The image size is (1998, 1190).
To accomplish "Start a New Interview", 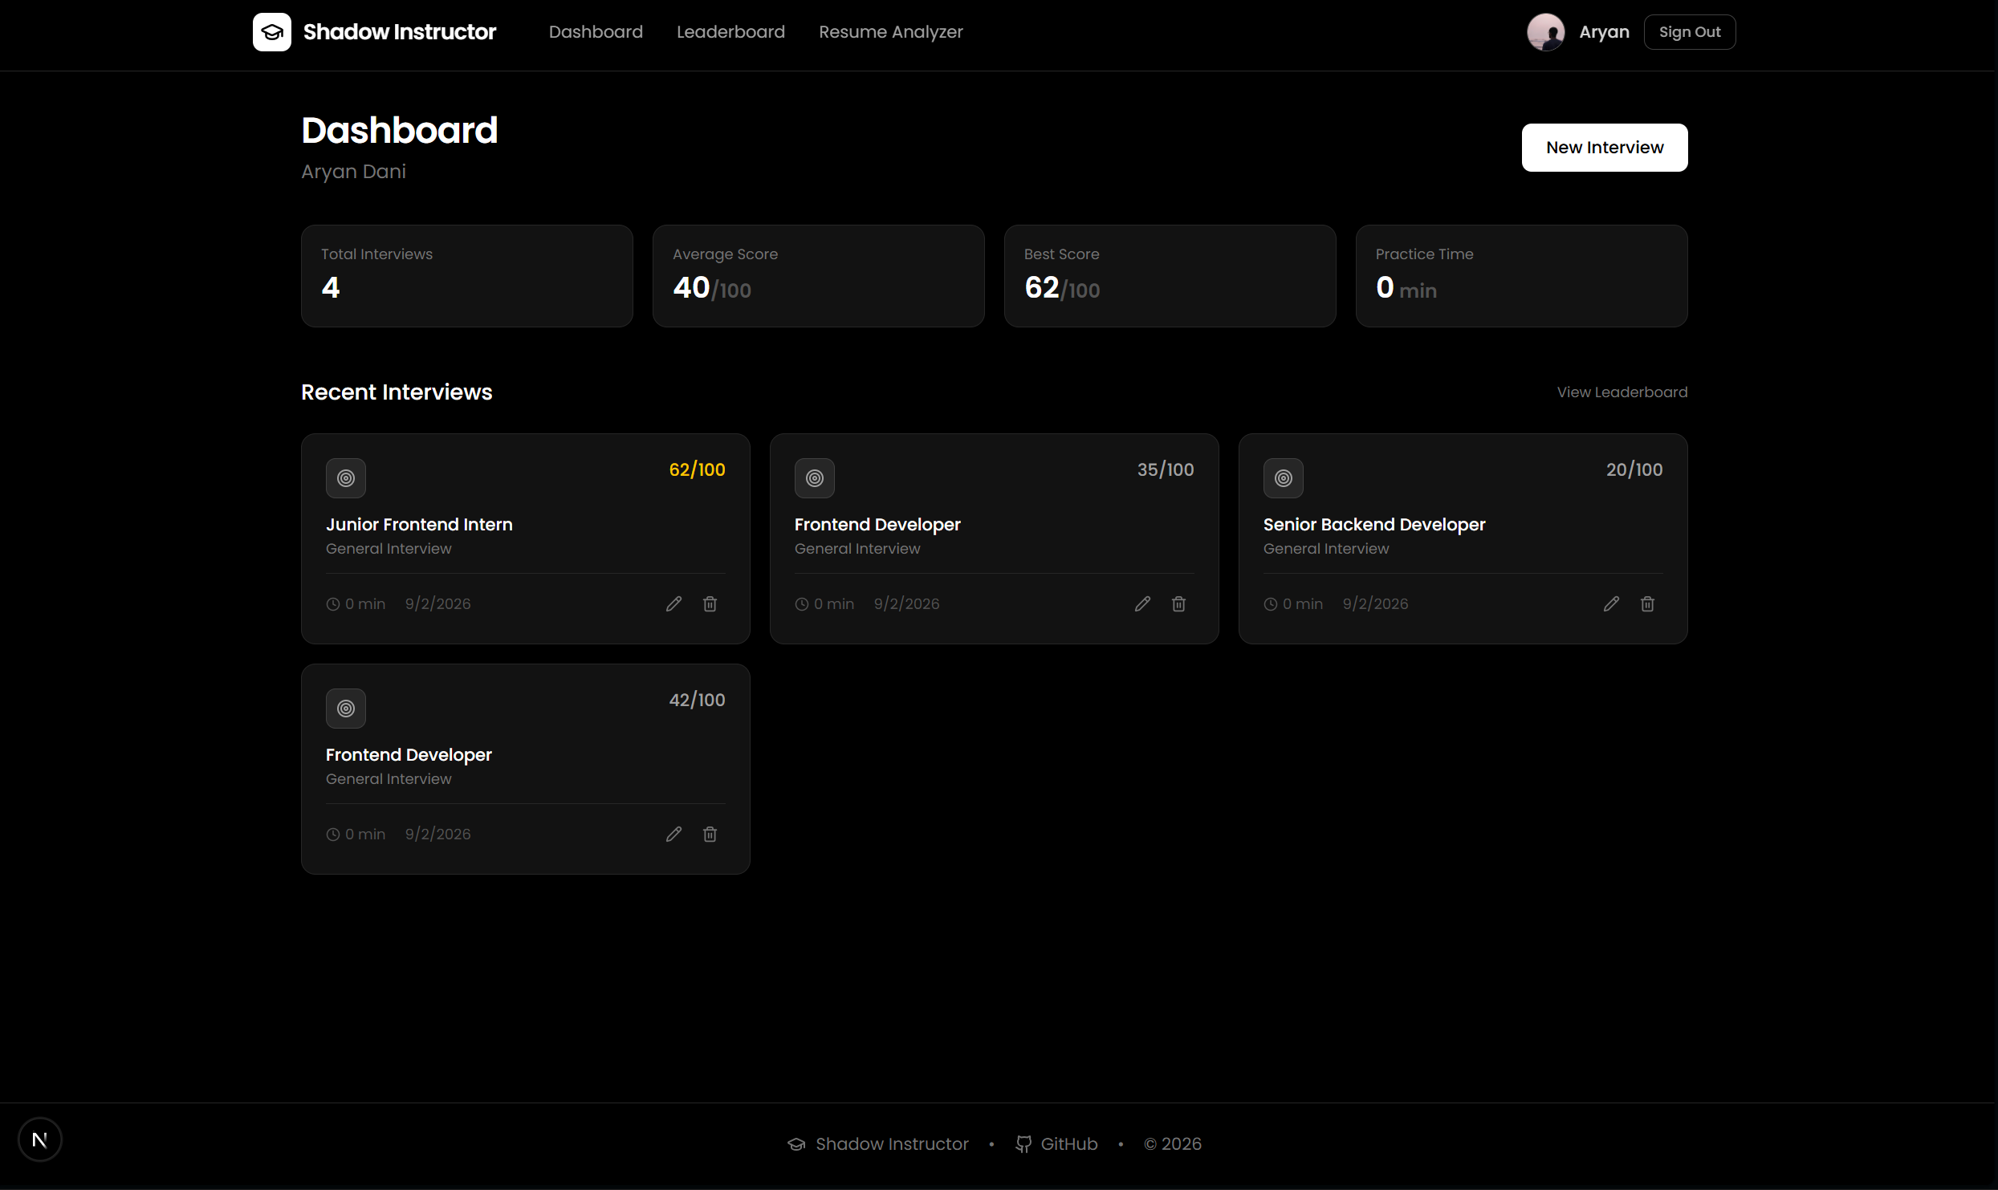I will tap(1604, 148).
